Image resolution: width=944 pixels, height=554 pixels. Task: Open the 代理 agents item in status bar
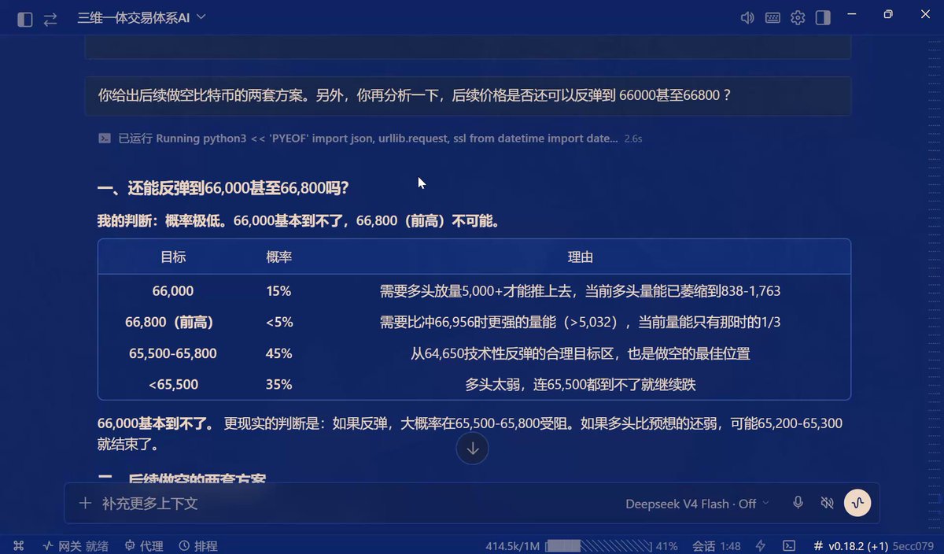pyautogui.click(x=143, y=545)
